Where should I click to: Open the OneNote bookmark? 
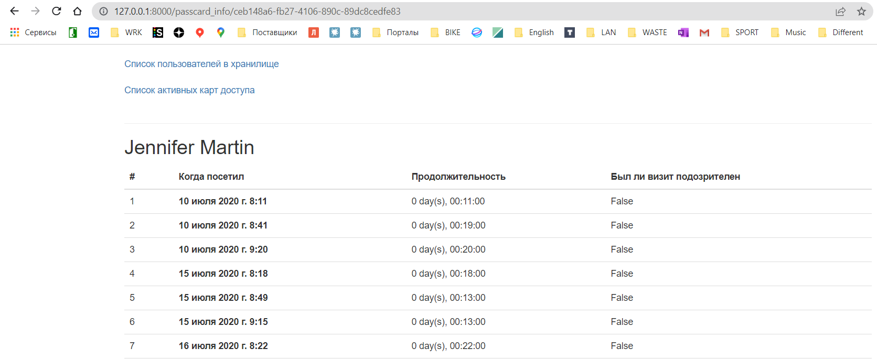tap(683, 32)
